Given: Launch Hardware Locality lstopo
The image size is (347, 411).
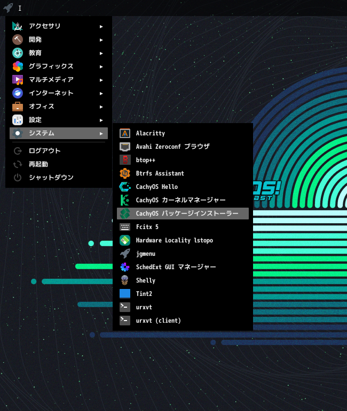Looking at the screenshot, I should pyautogui.click(x=183, y=240).
